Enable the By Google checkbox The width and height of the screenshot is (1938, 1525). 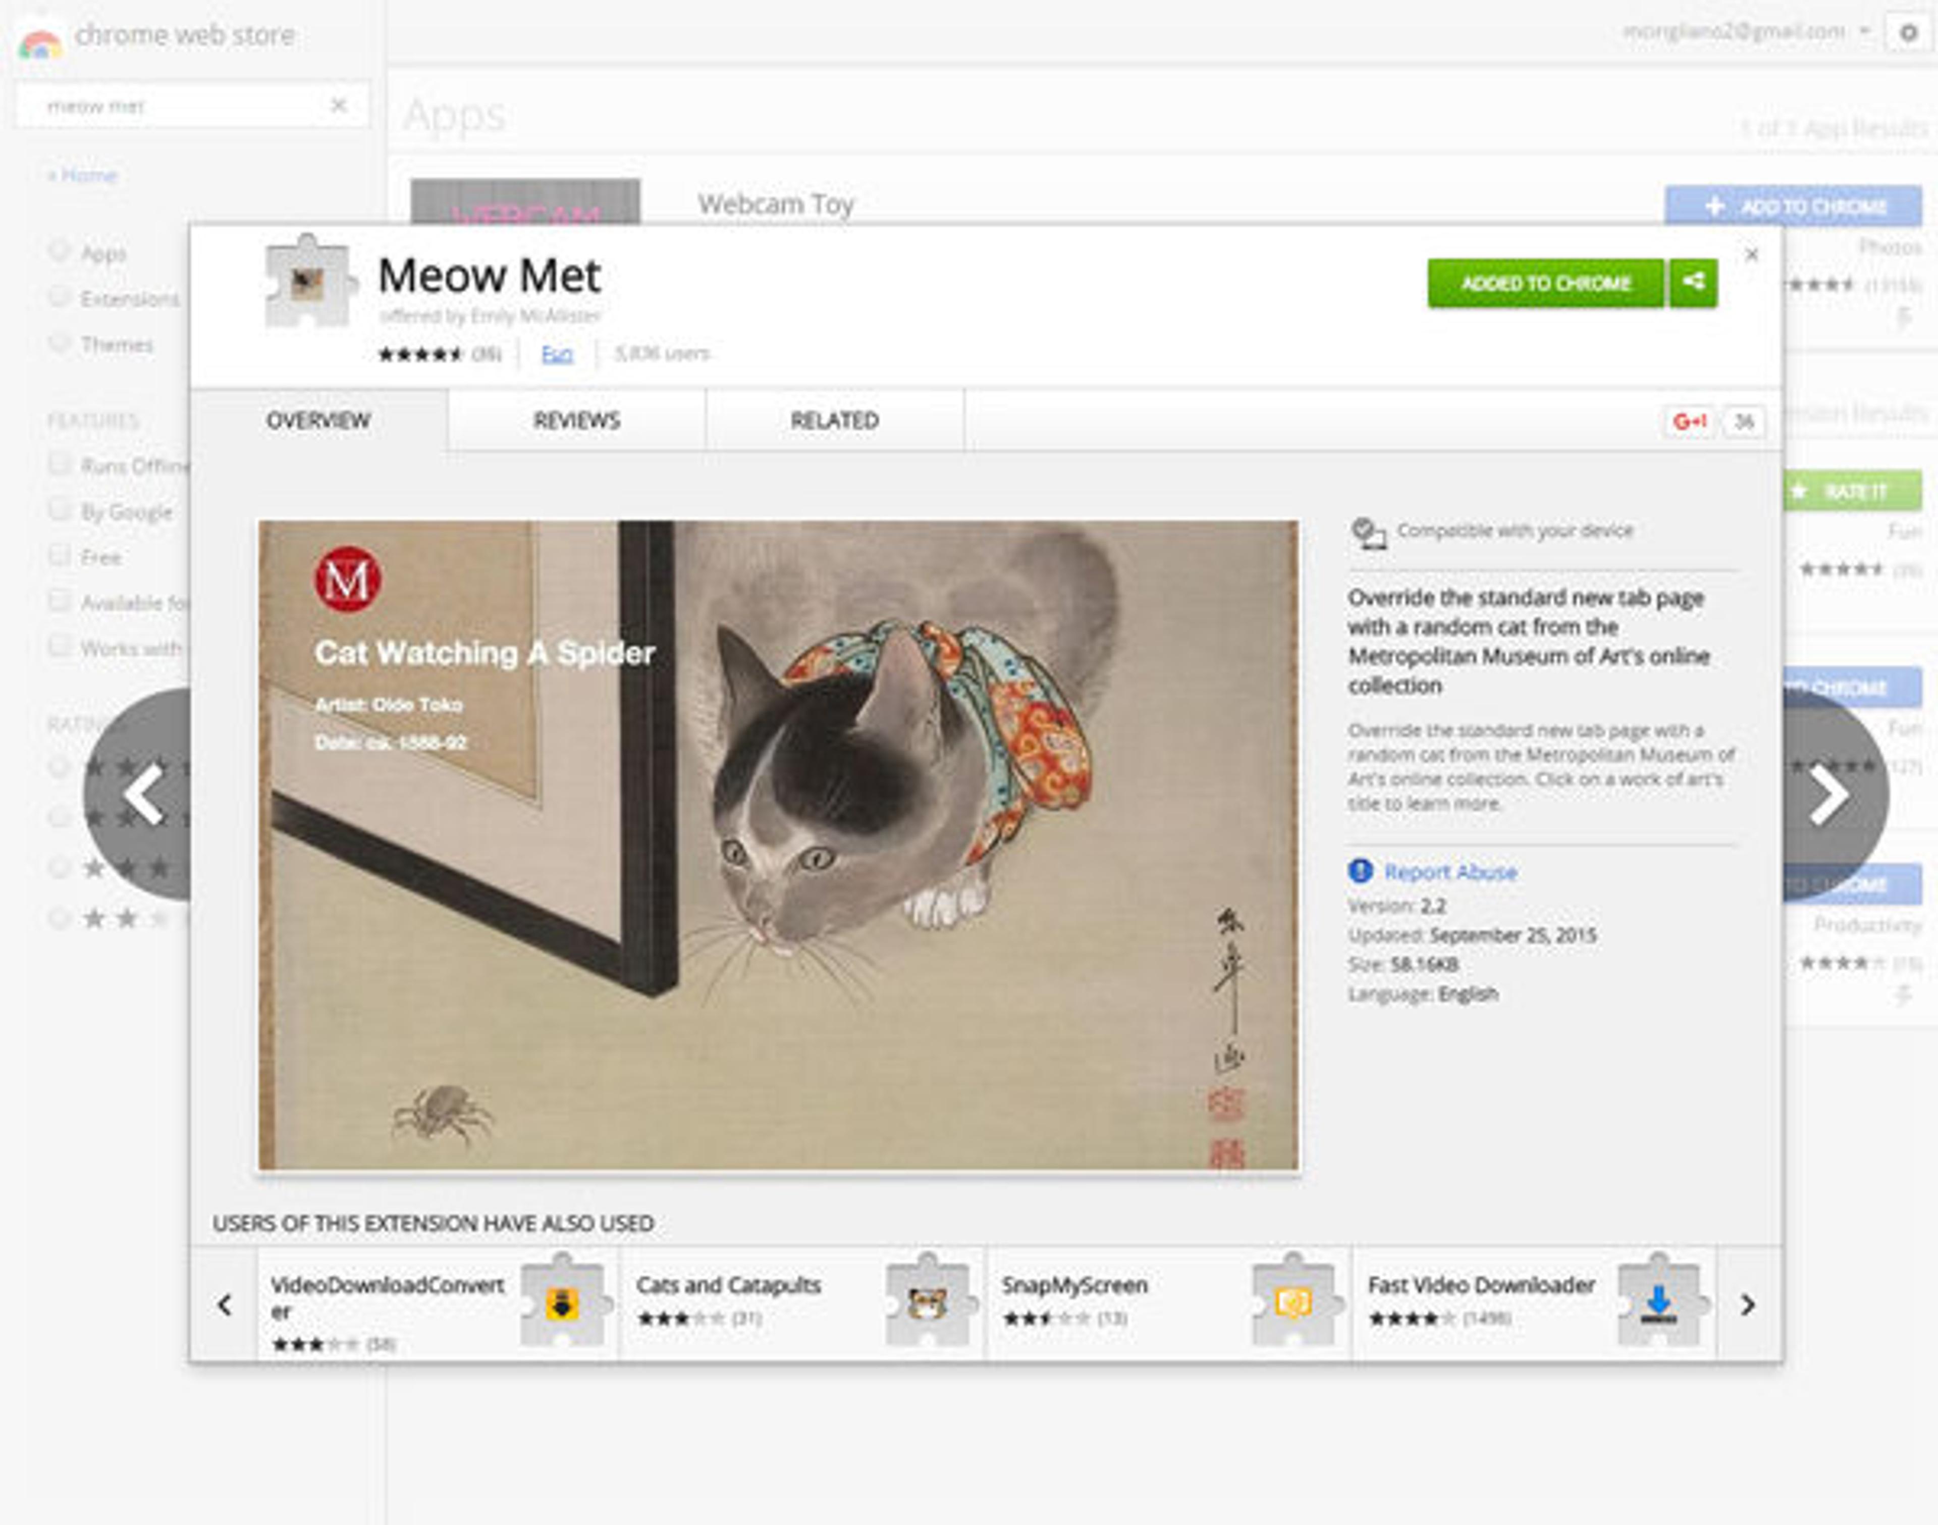[x=59, y=511]
